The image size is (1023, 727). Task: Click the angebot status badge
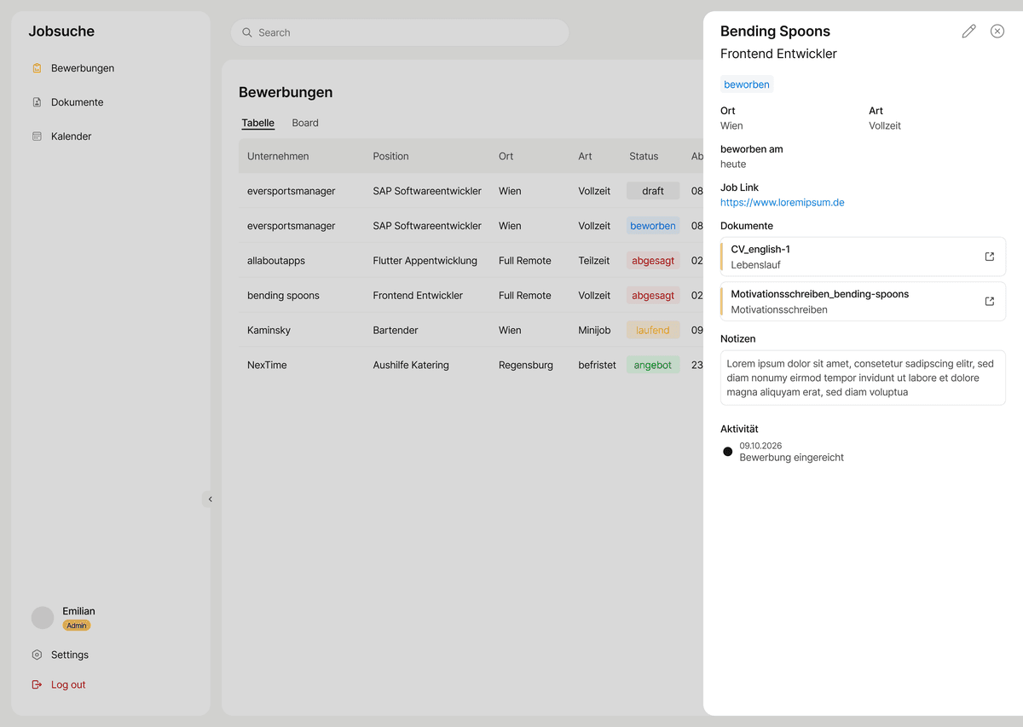653,365
